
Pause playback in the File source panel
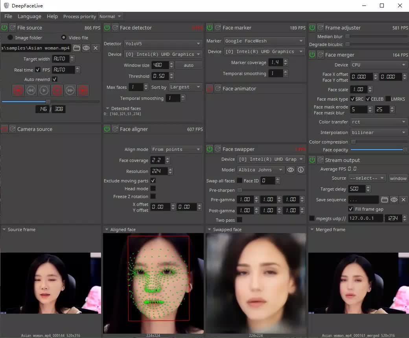(x=57, y=90)
